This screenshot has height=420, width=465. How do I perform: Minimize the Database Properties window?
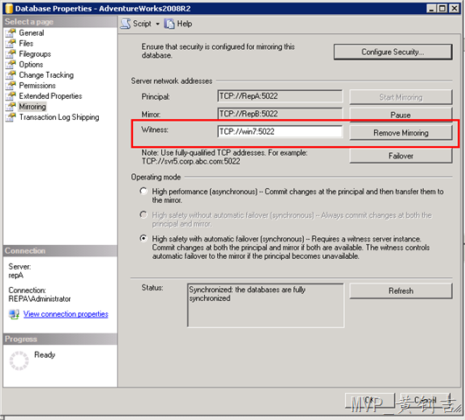click(432, 8)
